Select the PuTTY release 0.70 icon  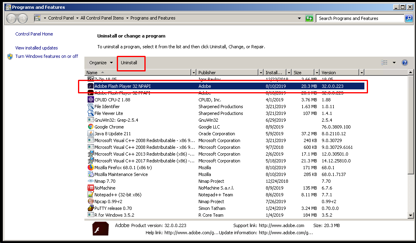91,208
